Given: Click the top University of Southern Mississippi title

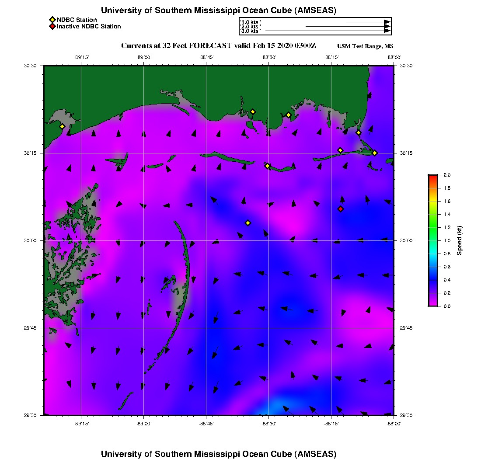Looking at the screenshot, I should [x=218, y=10].
